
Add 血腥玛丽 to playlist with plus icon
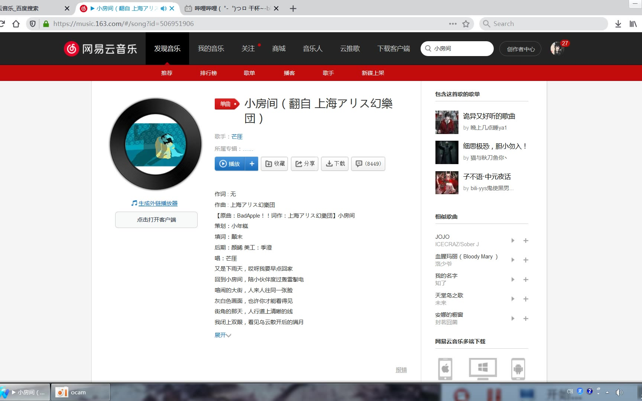pos(526,260)
